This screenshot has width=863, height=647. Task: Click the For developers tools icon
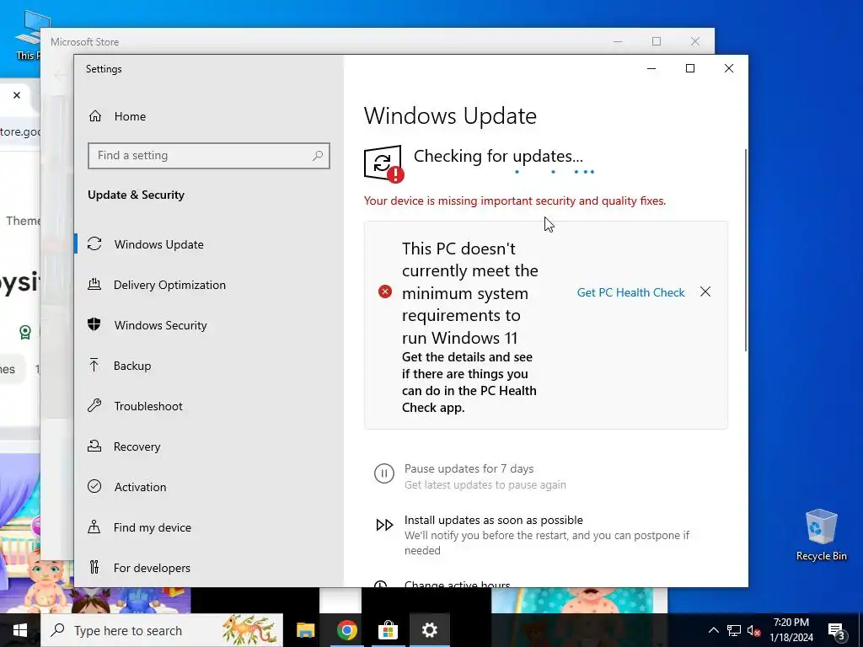pyautogui.click(x=94, y=567)
